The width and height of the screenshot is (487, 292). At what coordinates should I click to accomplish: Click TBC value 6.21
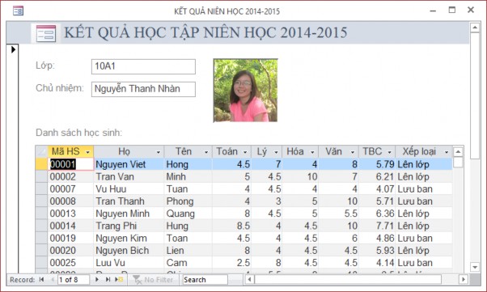377,176
